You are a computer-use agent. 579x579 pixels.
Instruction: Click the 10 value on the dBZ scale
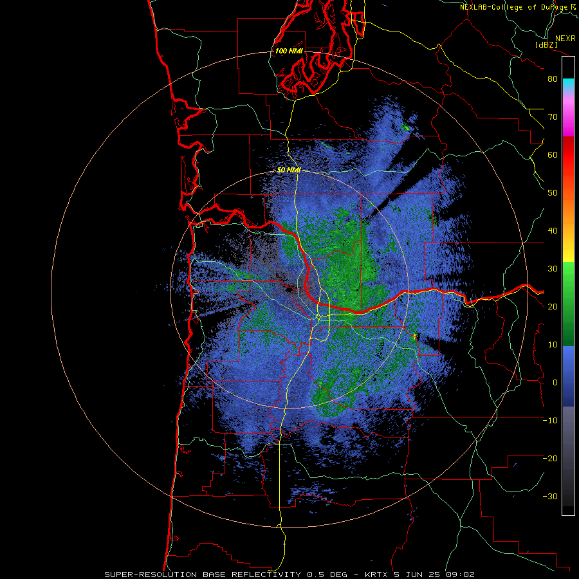click(x=553, y=345)
